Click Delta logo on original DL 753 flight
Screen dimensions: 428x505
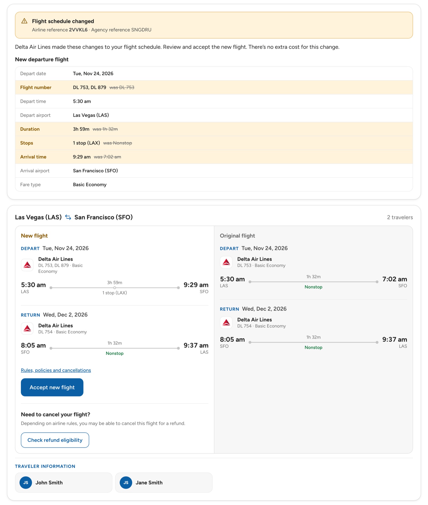click(226, 262)
